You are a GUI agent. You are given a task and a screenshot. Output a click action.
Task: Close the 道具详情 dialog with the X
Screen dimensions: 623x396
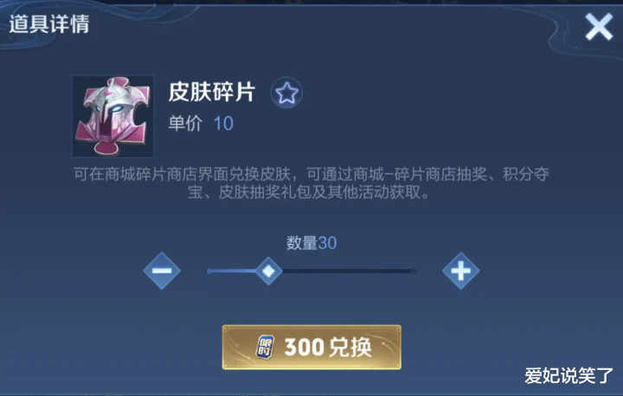[x=599, y=27]
